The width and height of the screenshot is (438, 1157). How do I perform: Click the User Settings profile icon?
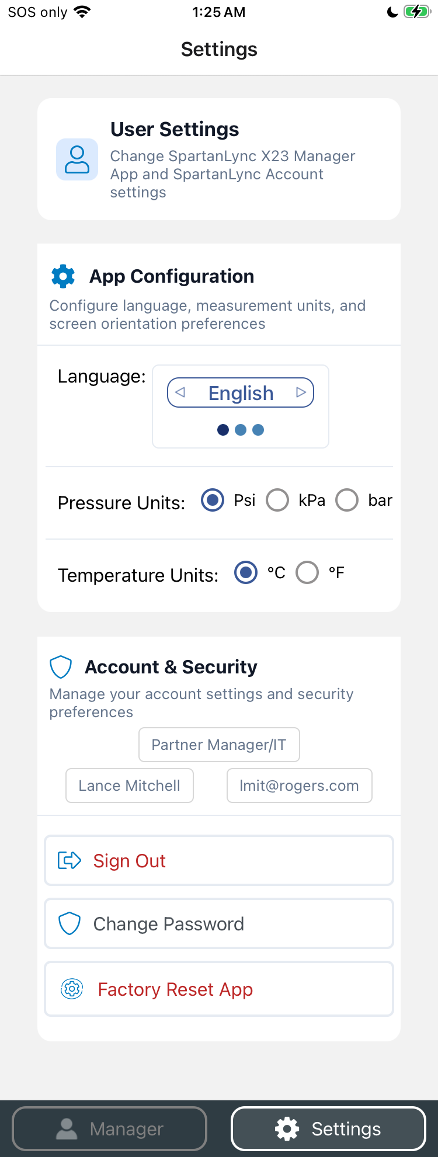pos(77,159)
